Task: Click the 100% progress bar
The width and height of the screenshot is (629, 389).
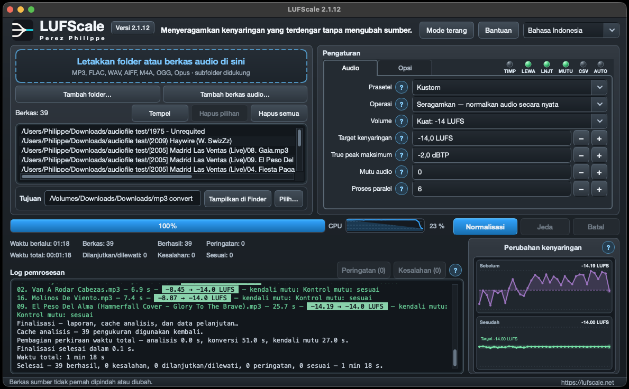Action: 167,226
